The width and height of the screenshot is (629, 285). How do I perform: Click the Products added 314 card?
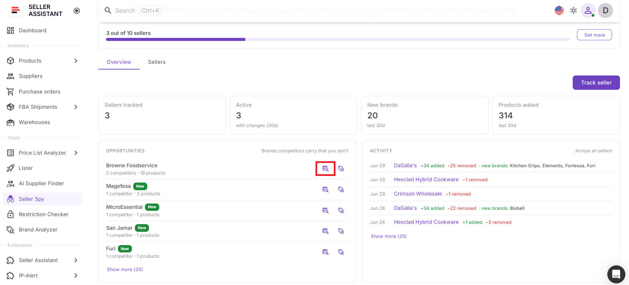(x=556, y=115)
